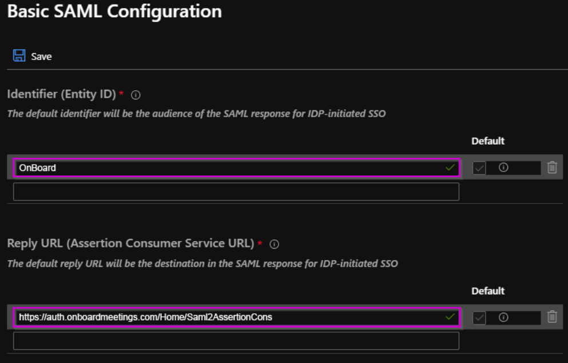Delete the OnBoard identifier with trash icon
568x363 pixels.
552,167
